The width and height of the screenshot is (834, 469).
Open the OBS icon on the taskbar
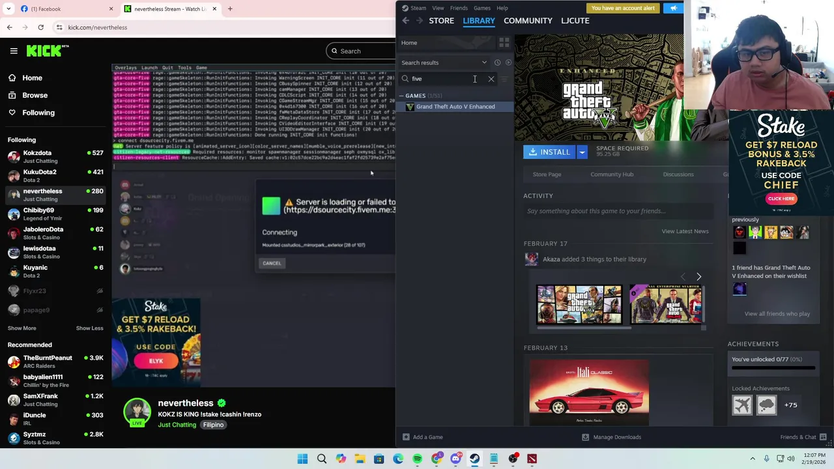coord(513,459)
